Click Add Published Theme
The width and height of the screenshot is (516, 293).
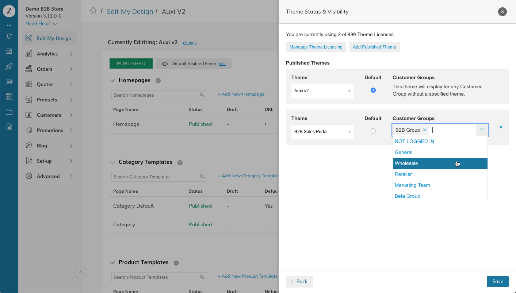pos(374,47)
